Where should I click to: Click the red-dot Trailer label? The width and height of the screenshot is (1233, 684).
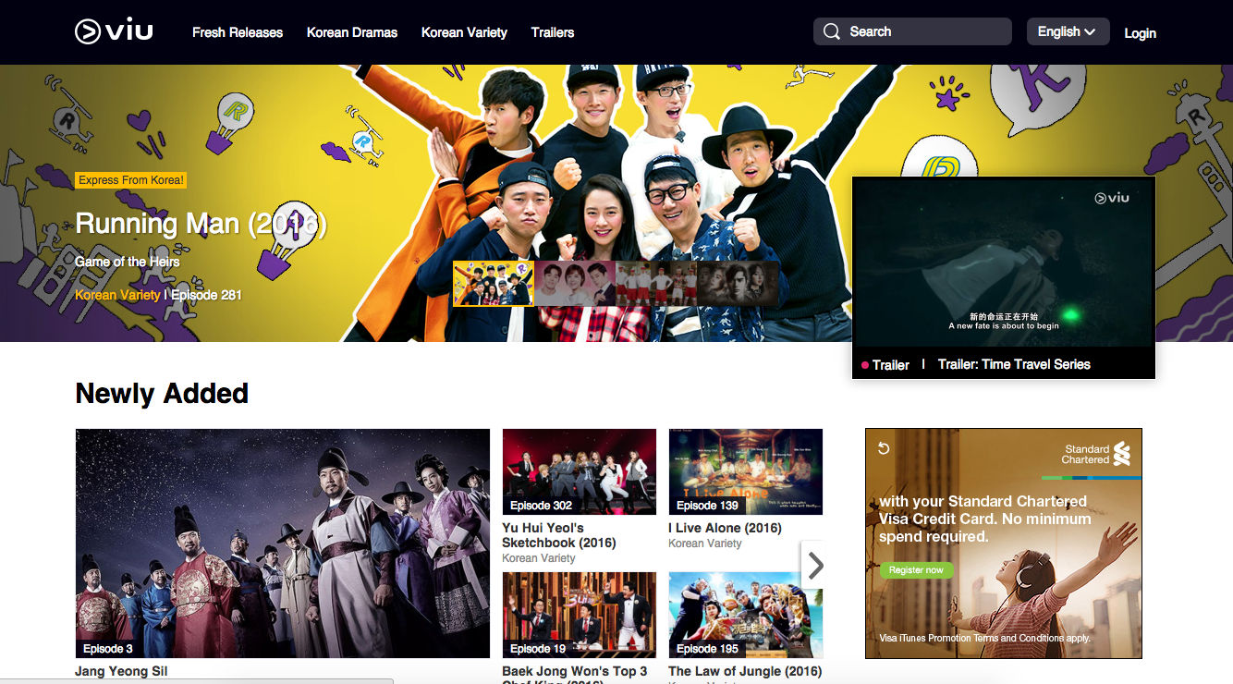885,365
